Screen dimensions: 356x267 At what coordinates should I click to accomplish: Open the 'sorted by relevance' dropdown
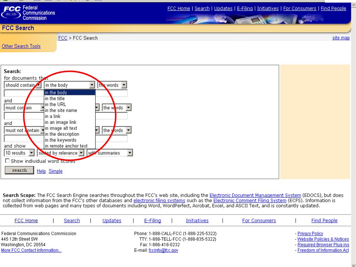pyautogui.click(x=60, y=153)
